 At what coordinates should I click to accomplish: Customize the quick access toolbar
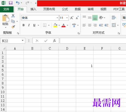36,3
